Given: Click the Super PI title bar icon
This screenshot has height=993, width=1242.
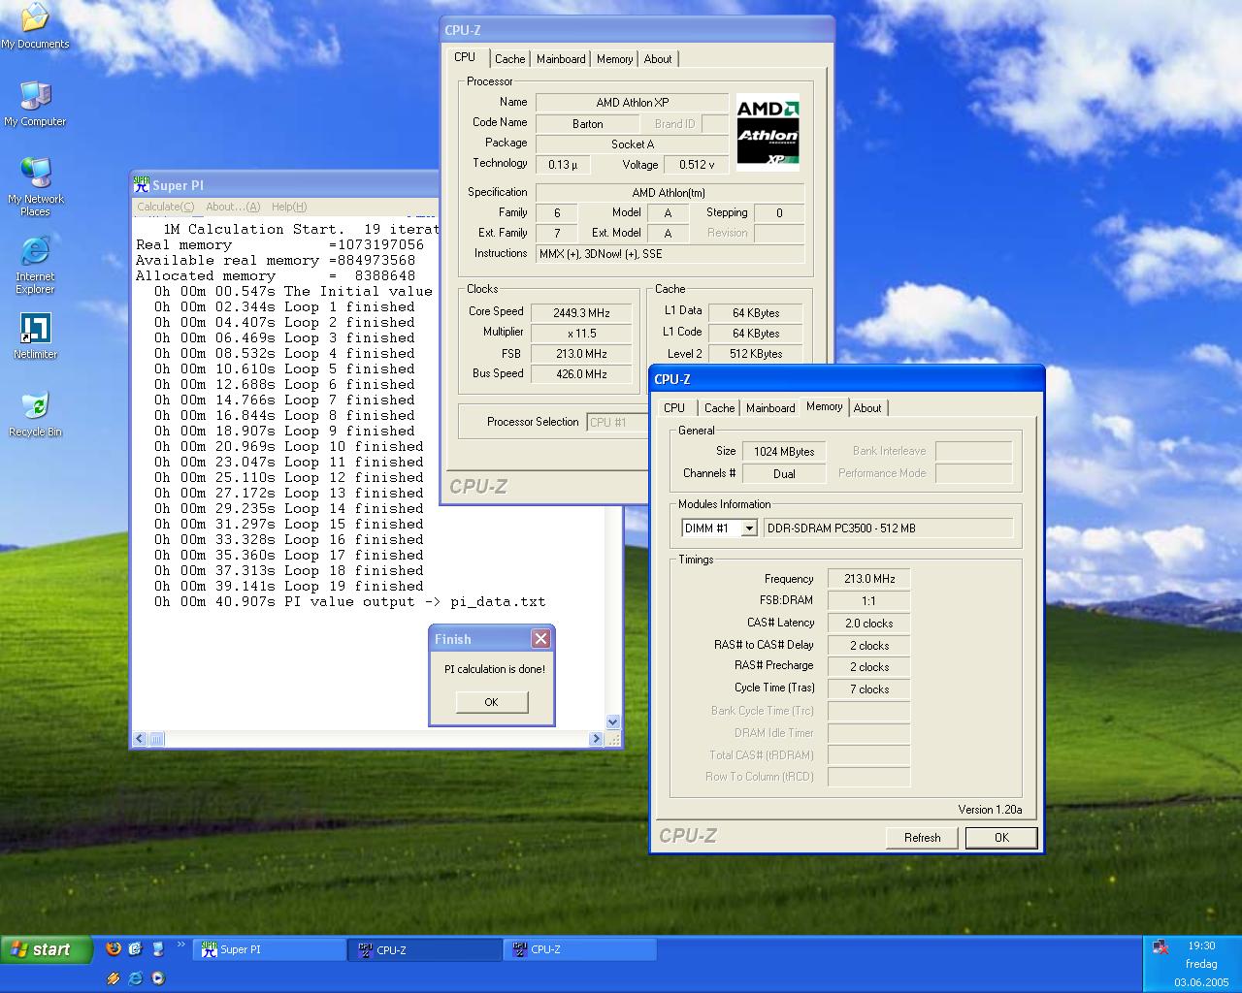Looking at the screenshot, I should 142,185.
